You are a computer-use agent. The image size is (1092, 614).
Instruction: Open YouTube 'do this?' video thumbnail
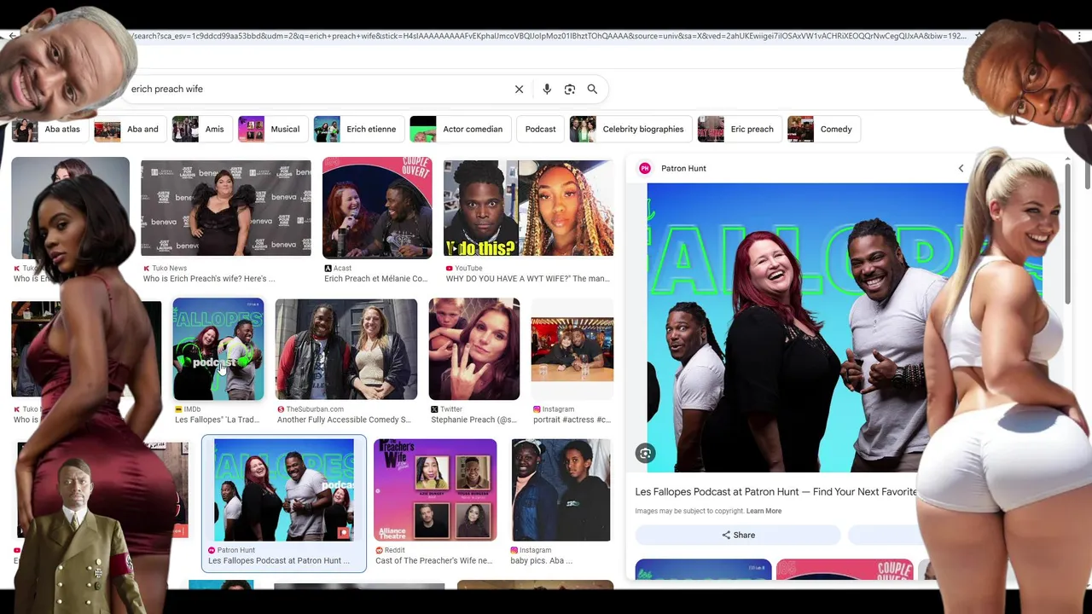coord(528,208)
